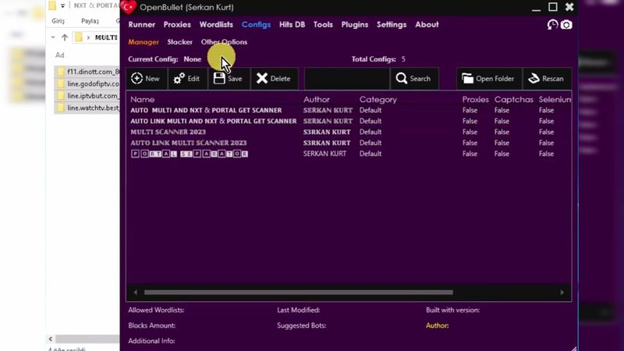Screen dimensions: 624x351
Task: Select the Manager sub-tab
Action: 144,42
